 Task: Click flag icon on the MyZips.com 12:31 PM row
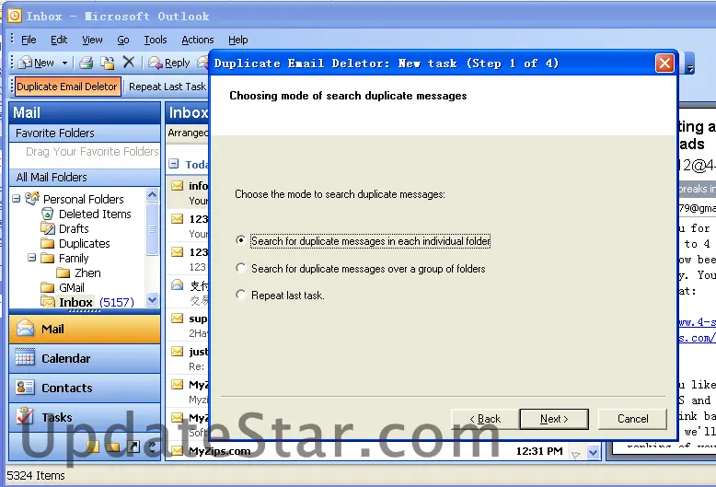[576, 455]
